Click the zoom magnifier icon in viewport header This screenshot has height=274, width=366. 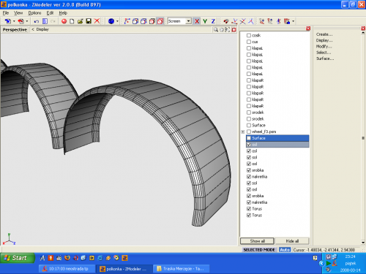(216, 30)
